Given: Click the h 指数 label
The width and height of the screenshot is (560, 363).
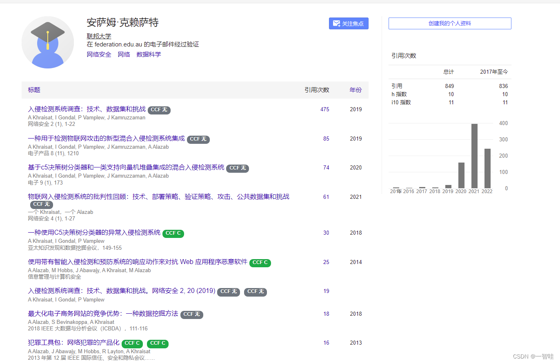Looking at the screenshot, I should coord(399,94).
